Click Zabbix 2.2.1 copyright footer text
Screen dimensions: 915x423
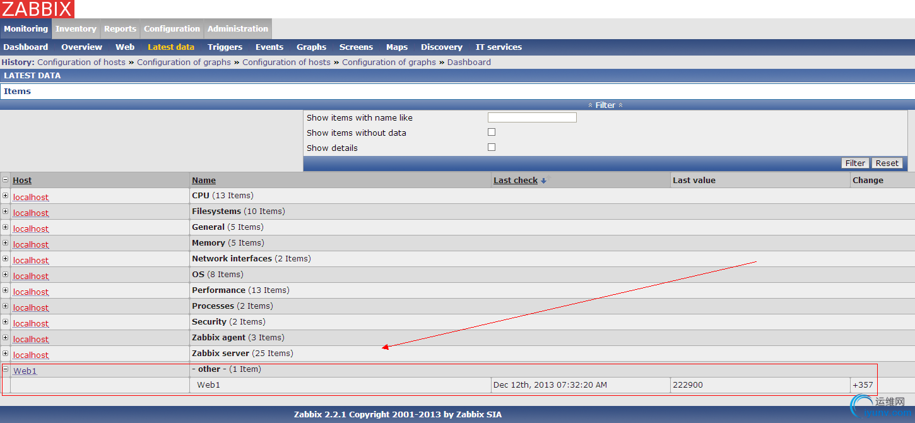click(x=398, y=415)
